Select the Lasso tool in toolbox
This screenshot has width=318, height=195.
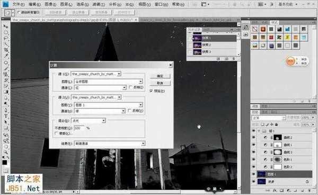(x=6, y=38)
